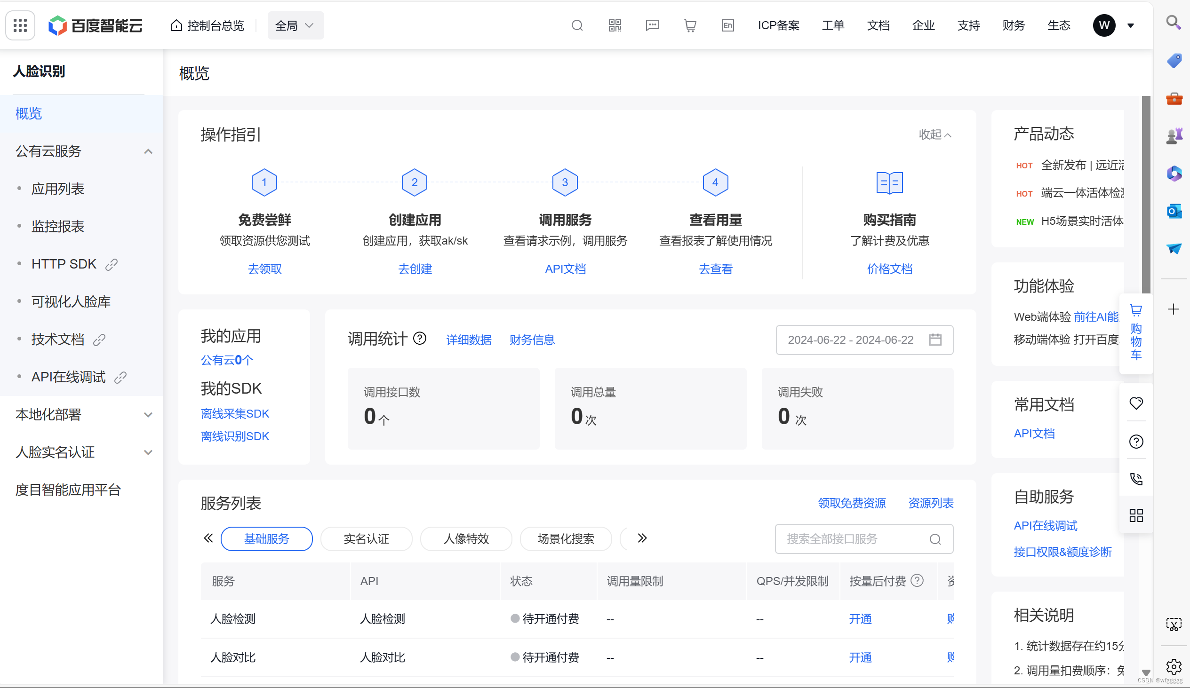Viewport: 1190px width, 688px height.
Task: Collapse 操作指引 with 收起
Action: pos(935,134)
